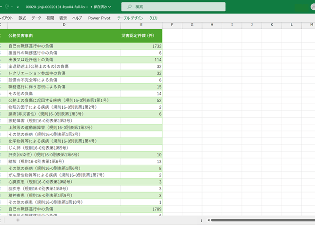Select the 脳疾患 cell
The height and width of the screenshot is (225, 315).
click(x=64, y=189)
